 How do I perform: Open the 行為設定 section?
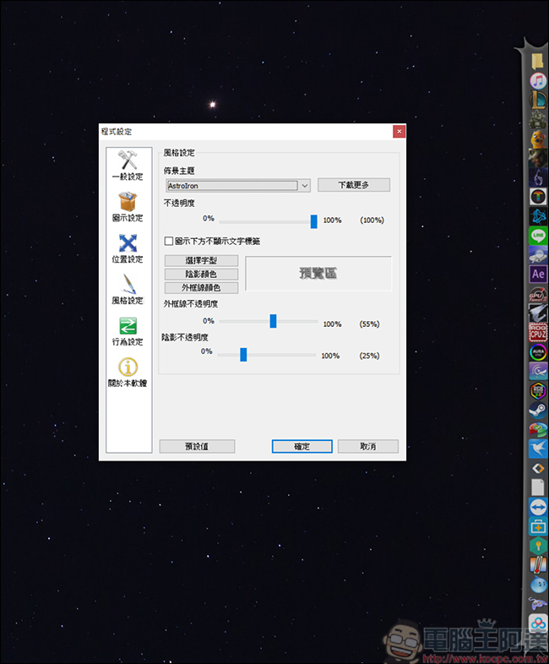pyautogui.click(x=128, y=331)
